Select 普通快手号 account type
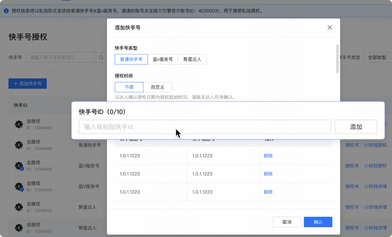Image resolution: width=392 pixels, height=237 pixels. [131, 59]
